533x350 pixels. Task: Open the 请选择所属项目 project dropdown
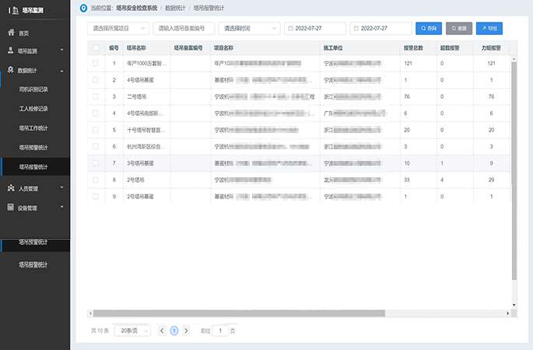click(x=117, y=28)
